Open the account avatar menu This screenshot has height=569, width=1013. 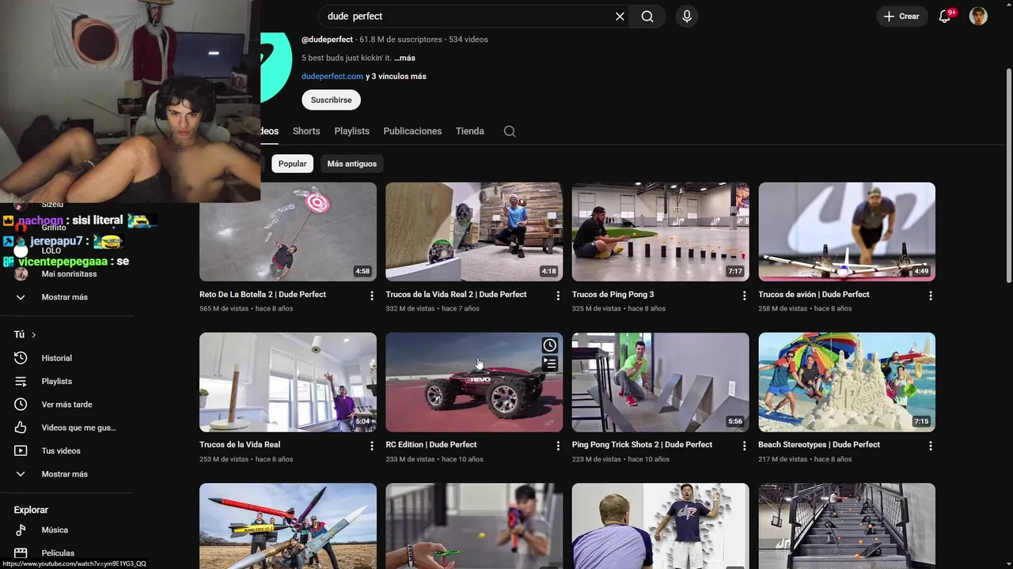pos(978,17)
